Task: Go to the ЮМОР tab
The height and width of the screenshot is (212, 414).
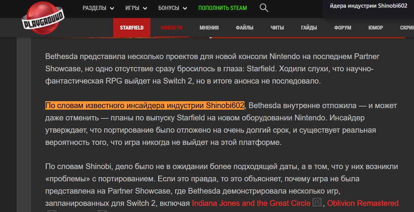Action: pos(376,28)
